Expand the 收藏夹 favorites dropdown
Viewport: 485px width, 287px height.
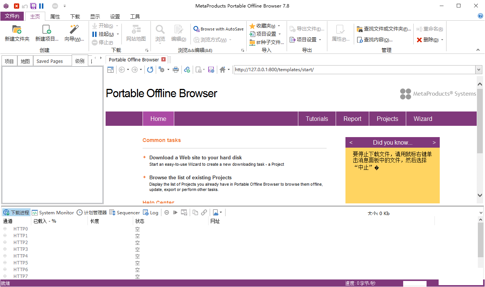click(x=279, y=26)
